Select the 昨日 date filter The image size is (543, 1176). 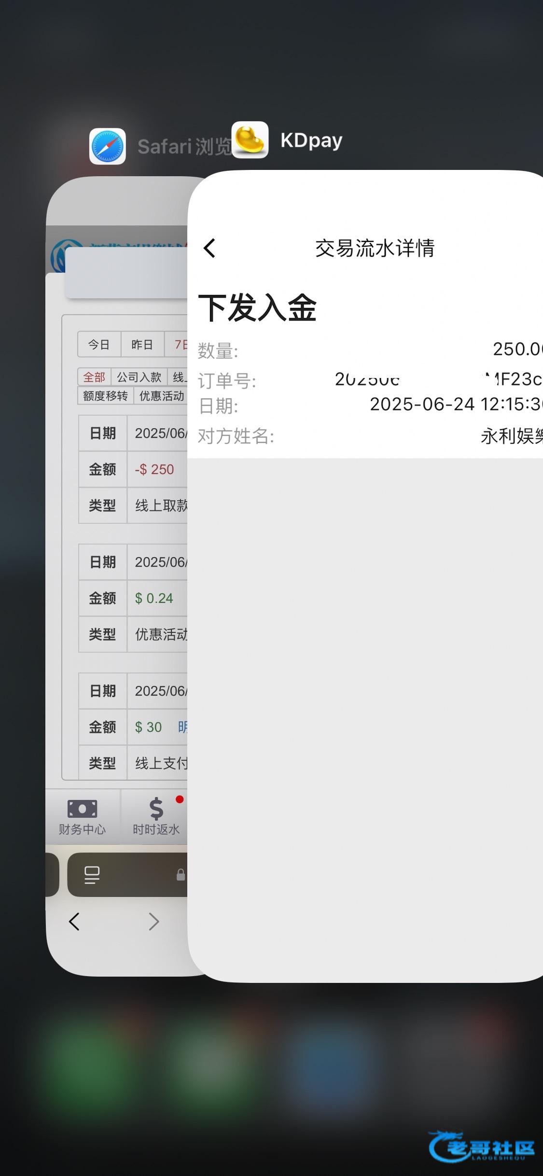tap(142, 344)
